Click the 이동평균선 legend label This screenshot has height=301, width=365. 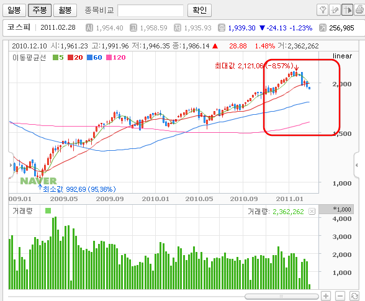[29, 58]
